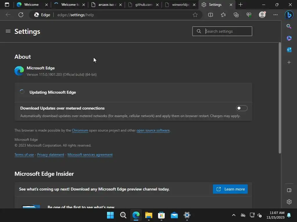Open Microsoft services agreement link
Image resolution: width=297 pixels, height=222 pixels.
pos(90,155)
